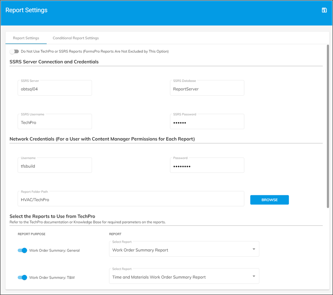This screenshot has width=333, height=295.
Task: Click the Network Credentials section heading
Action: (102, 139)
